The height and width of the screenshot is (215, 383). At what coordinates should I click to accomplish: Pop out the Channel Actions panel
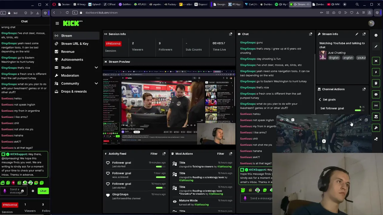point(364,89)
